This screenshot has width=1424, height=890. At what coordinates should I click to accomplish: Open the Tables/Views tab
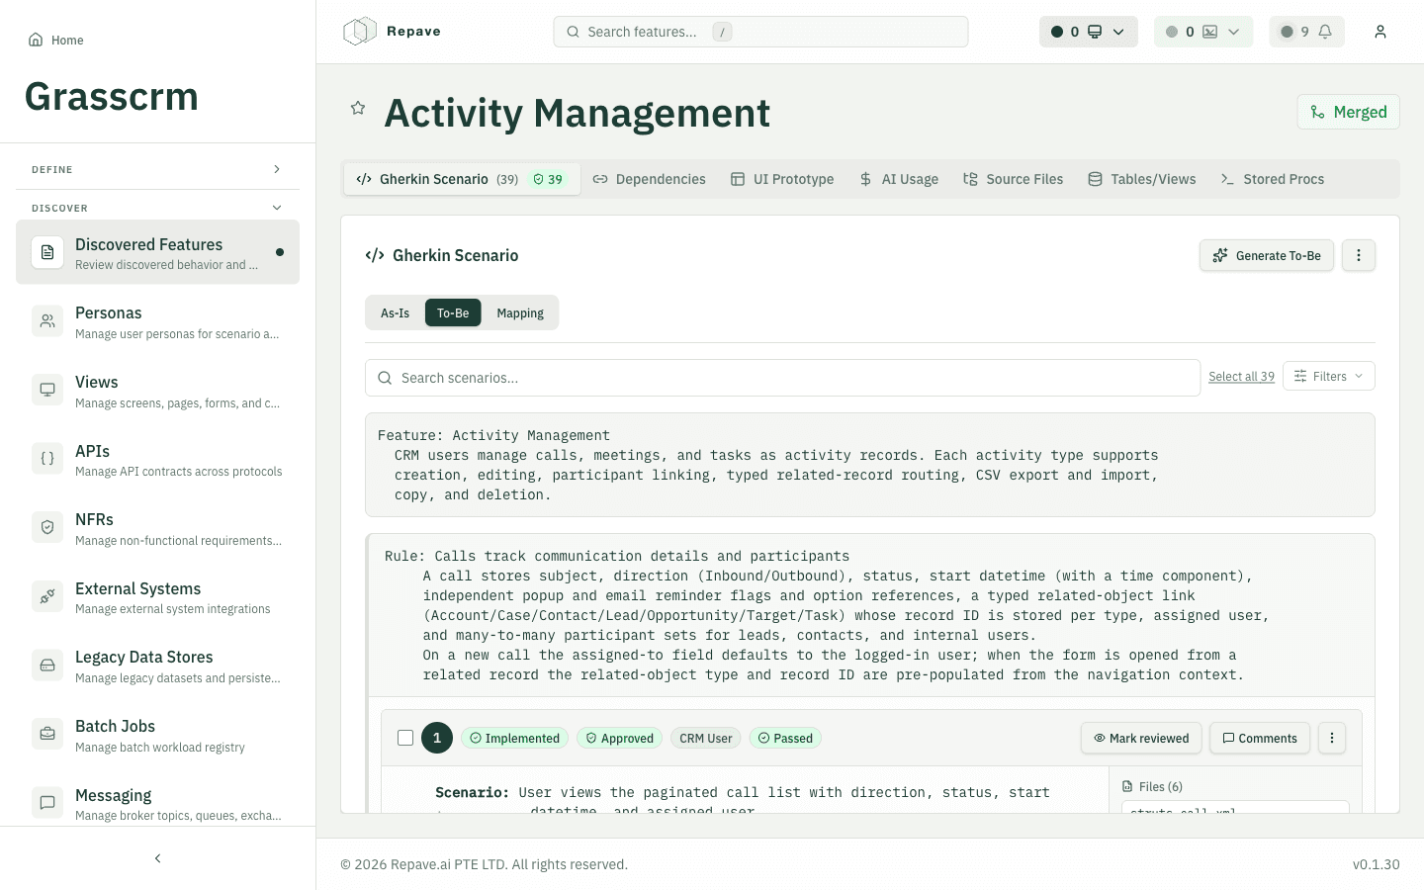click(1142, 179)
